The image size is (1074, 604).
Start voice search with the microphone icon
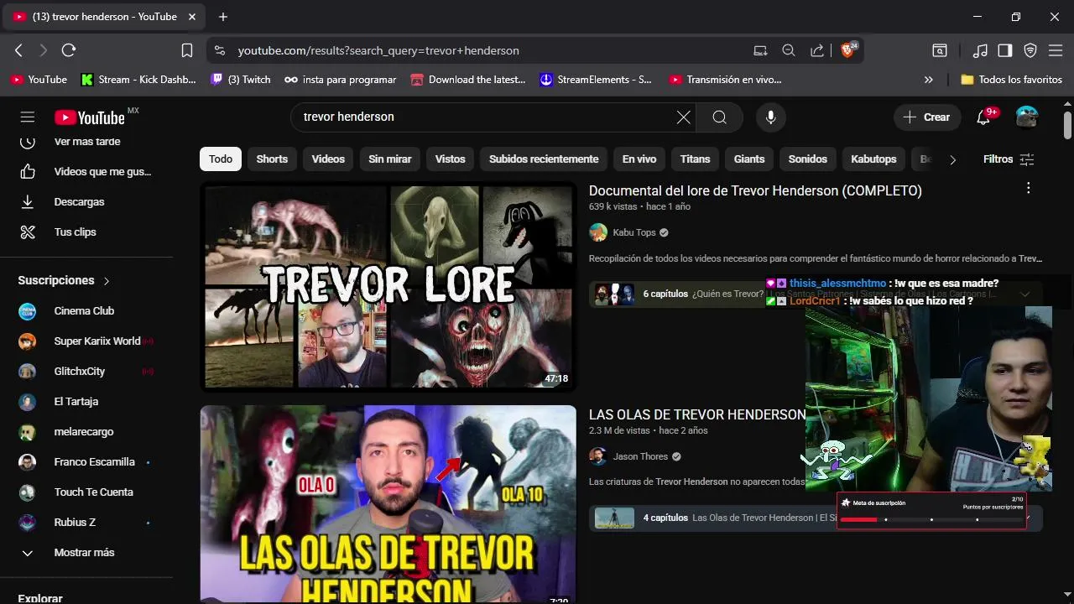[x=771, y=117]
